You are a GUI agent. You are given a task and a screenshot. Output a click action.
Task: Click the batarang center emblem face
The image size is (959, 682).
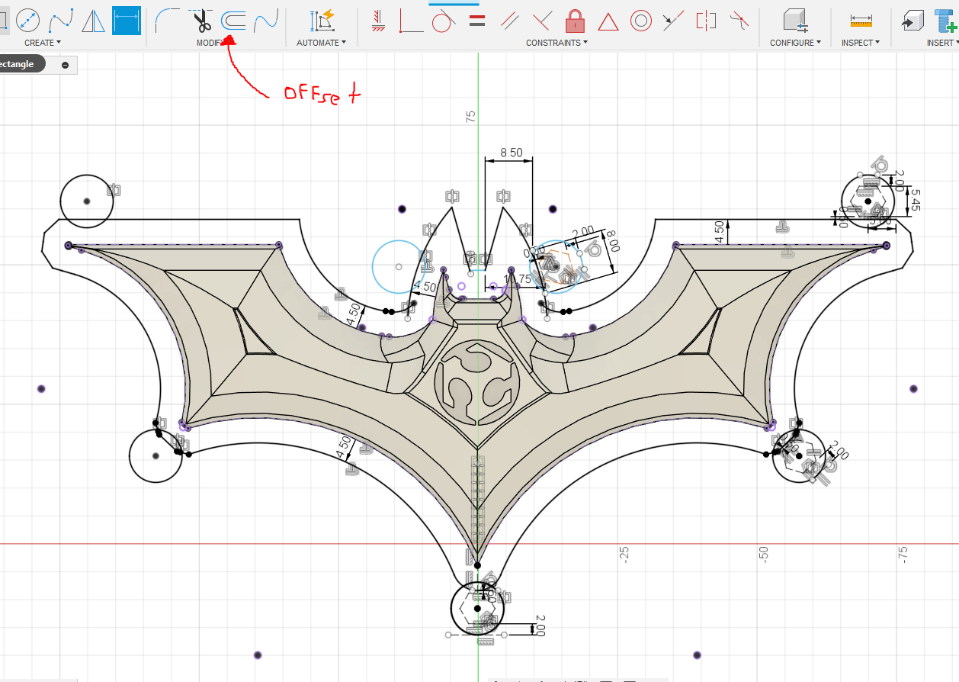click(478, 381)
